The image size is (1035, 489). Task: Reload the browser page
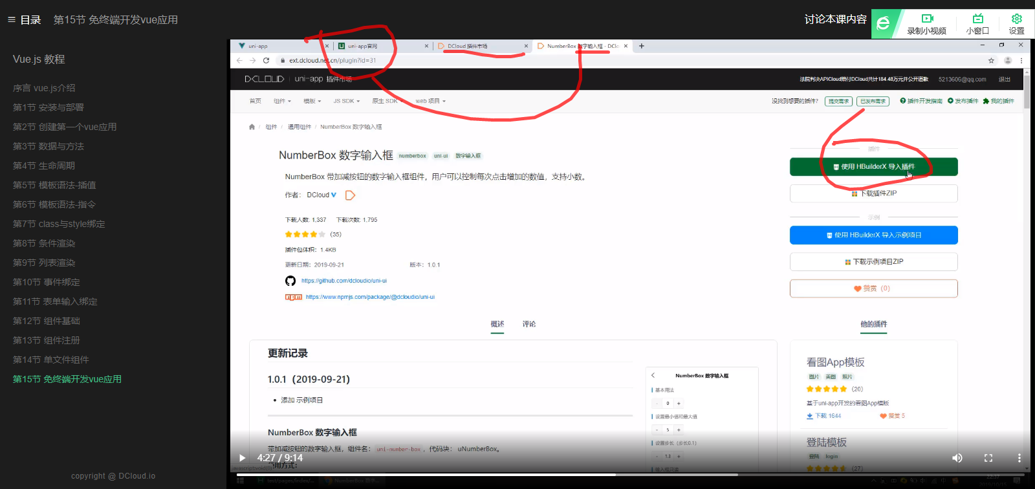(x=266, y=60)
